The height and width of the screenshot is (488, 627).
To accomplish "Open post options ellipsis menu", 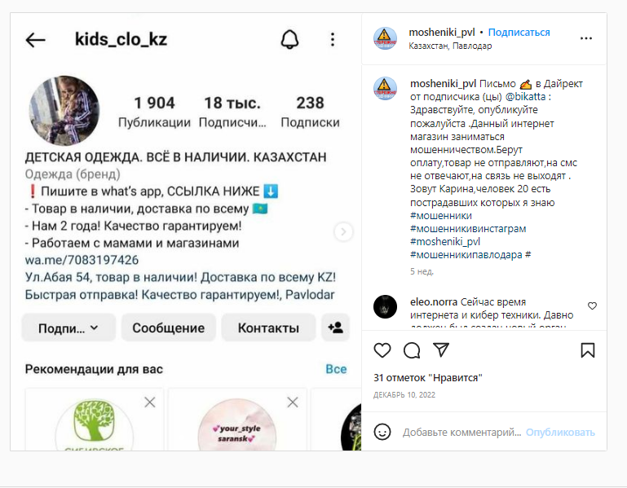I will coord(585,38).
